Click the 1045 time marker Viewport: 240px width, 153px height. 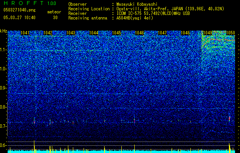point(117,33)
